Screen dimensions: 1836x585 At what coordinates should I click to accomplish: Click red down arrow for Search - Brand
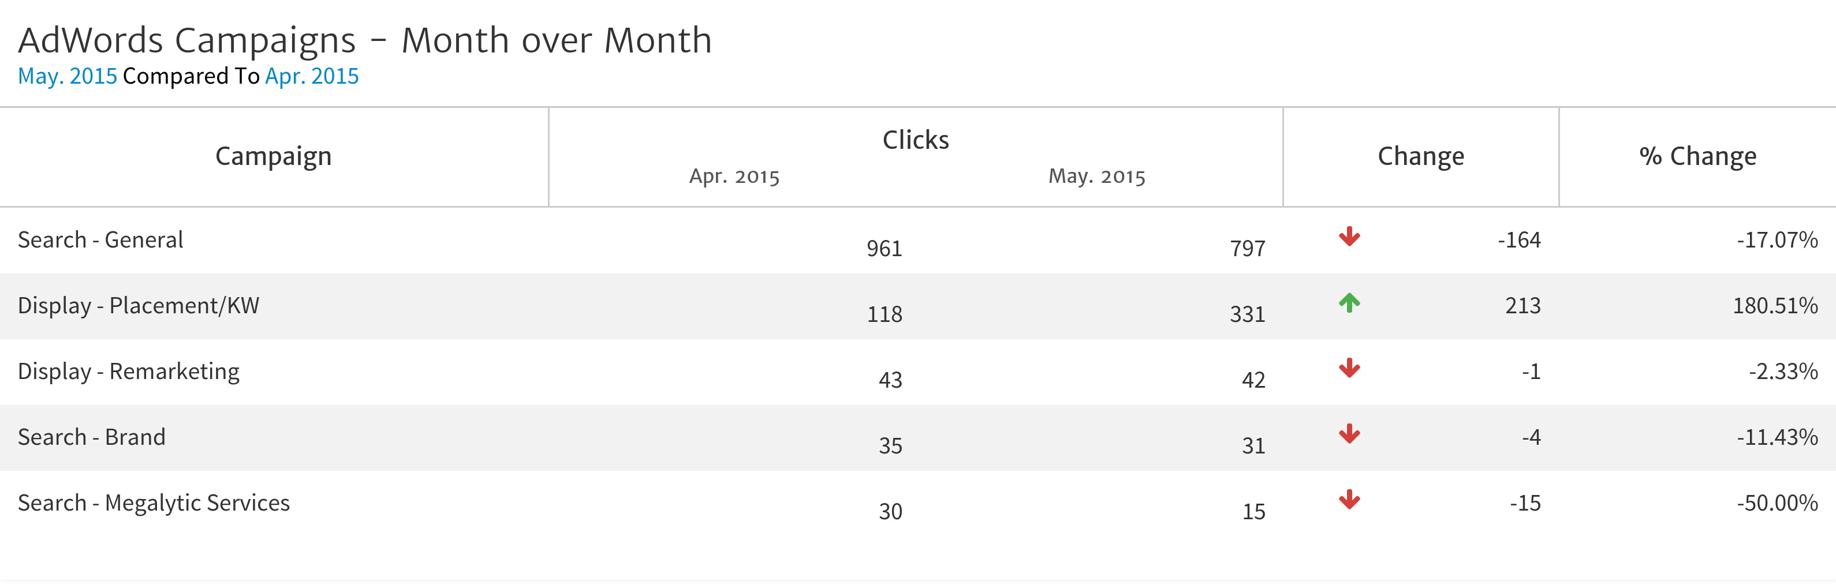tap(1349, 434)
